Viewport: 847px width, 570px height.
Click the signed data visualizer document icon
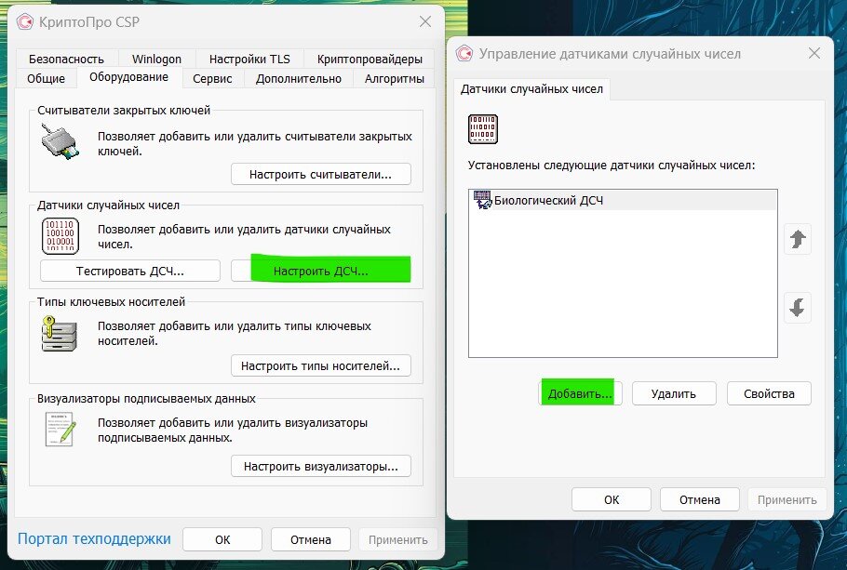[x=60, y=430]
